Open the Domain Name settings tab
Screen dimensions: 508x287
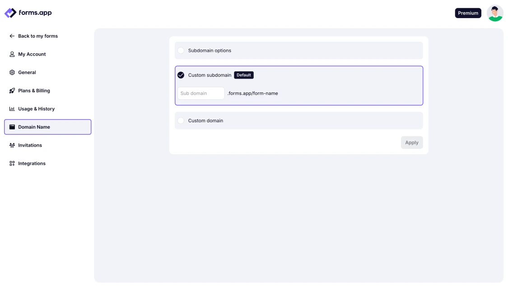tap(47, 127)
